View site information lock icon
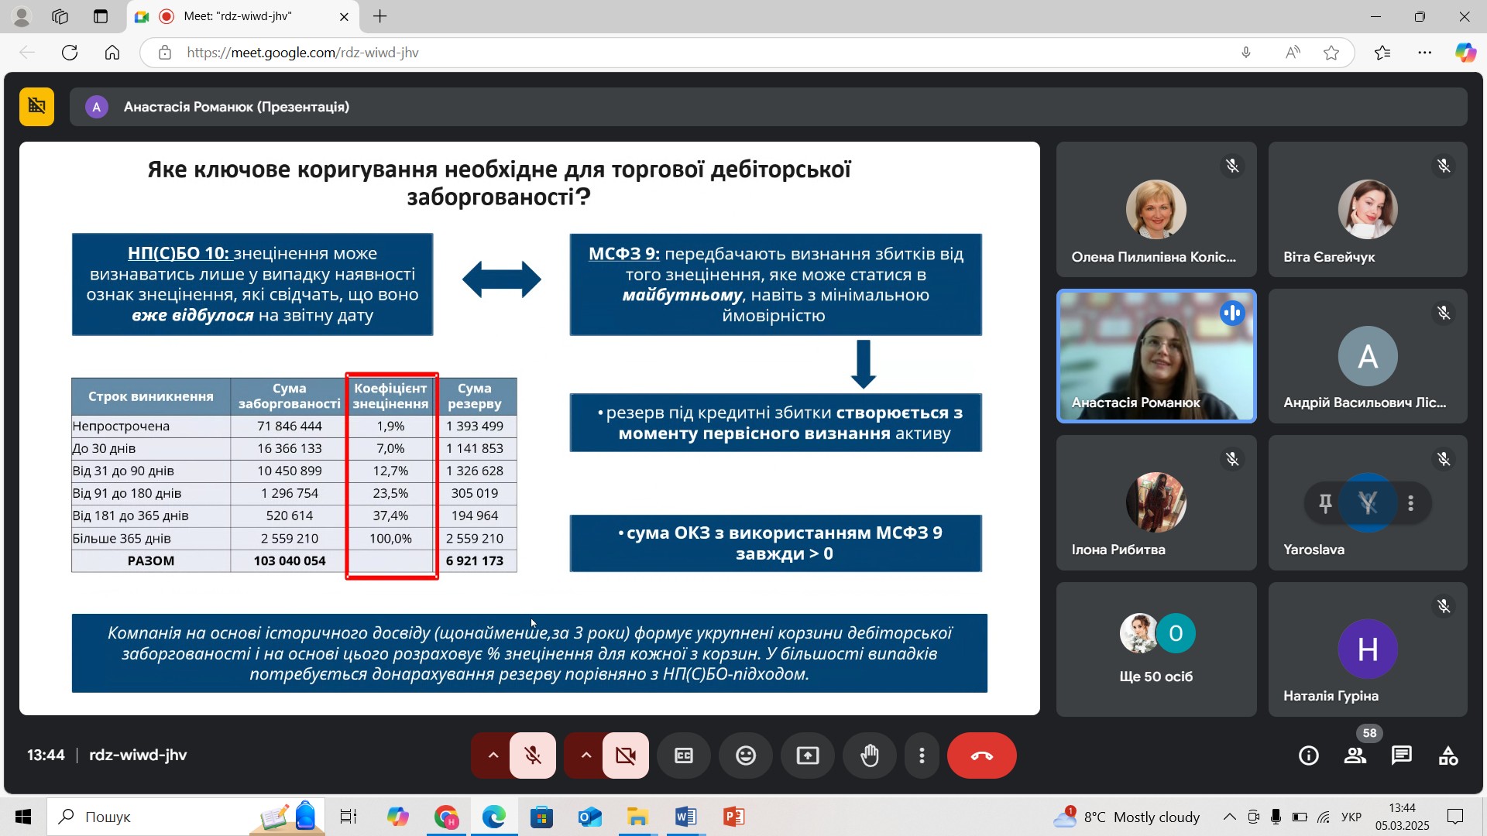 [164, 53]
